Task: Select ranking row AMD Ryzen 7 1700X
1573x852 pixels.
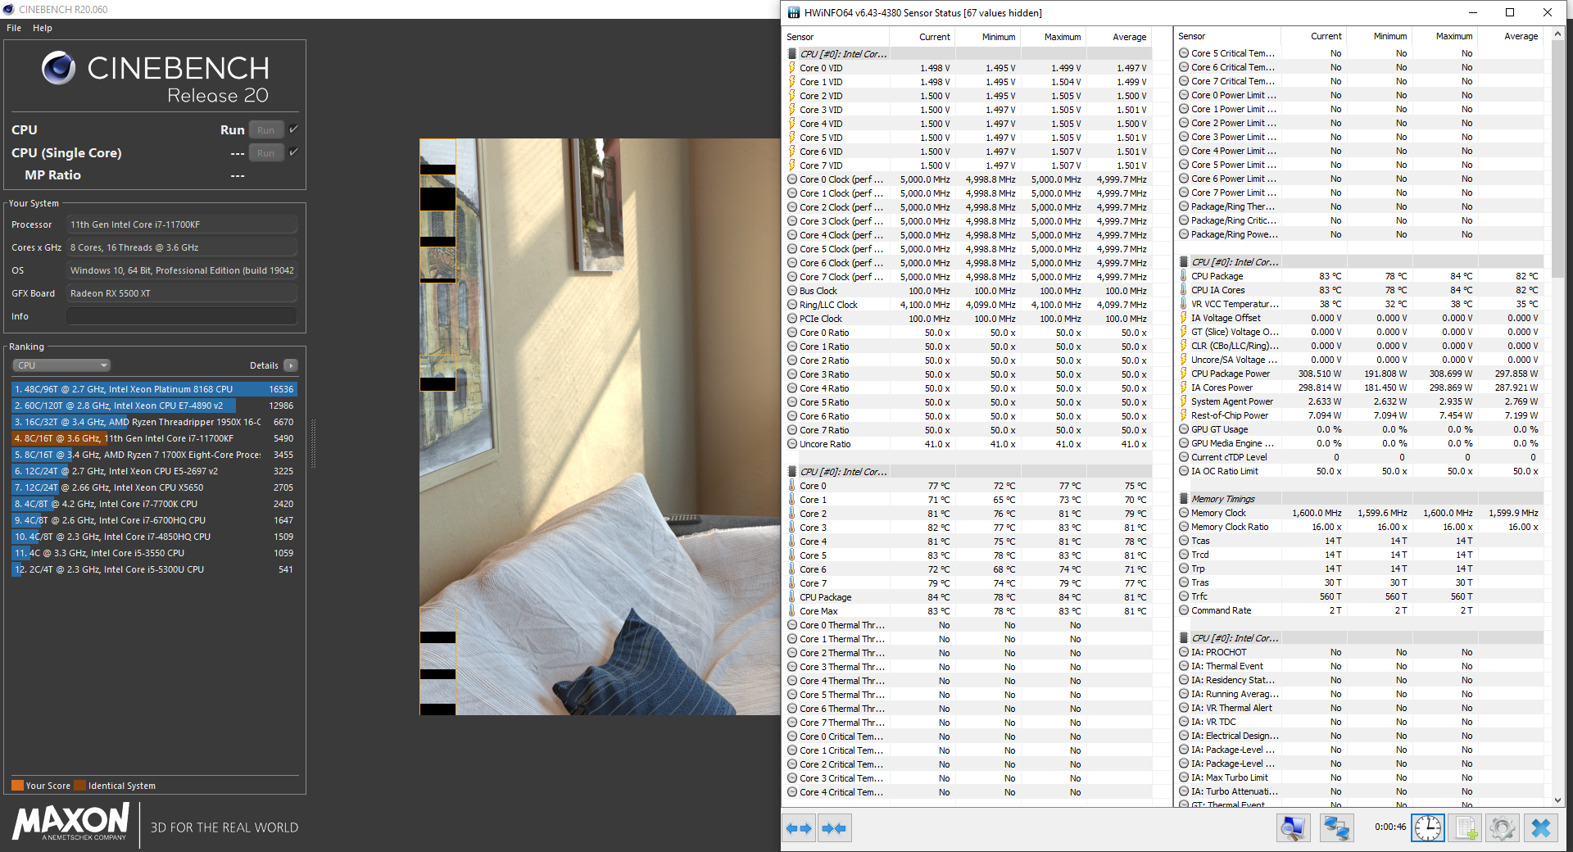Action: click(x=154, y=455)
